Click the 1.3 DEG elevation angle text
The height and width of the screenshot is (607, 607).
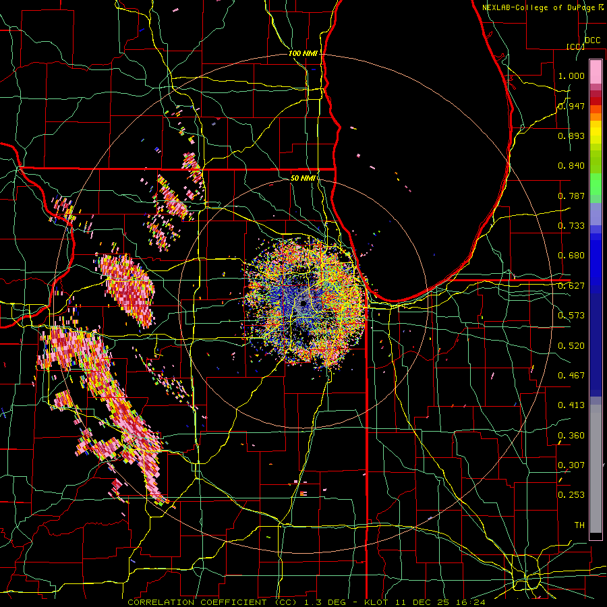(x=324, y=602)
